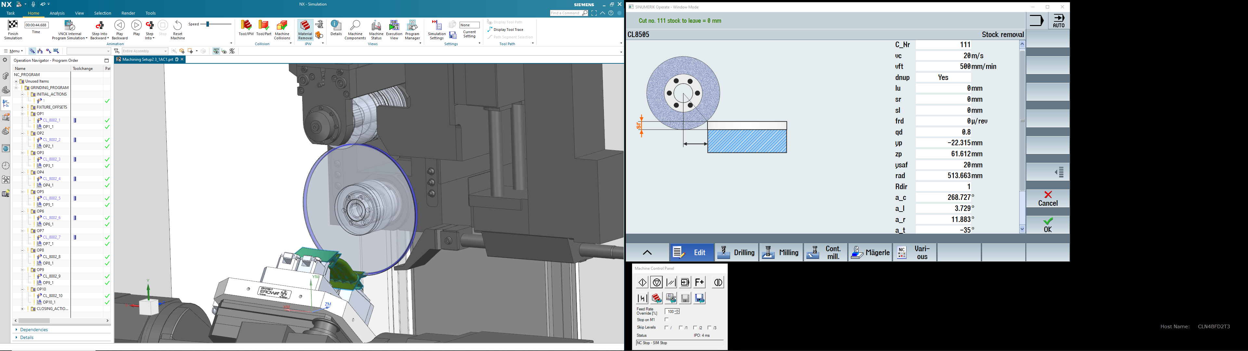Select the CL_8002_5 operation
The width and height of the screenshot is (1248, 351).
point(52,198)
